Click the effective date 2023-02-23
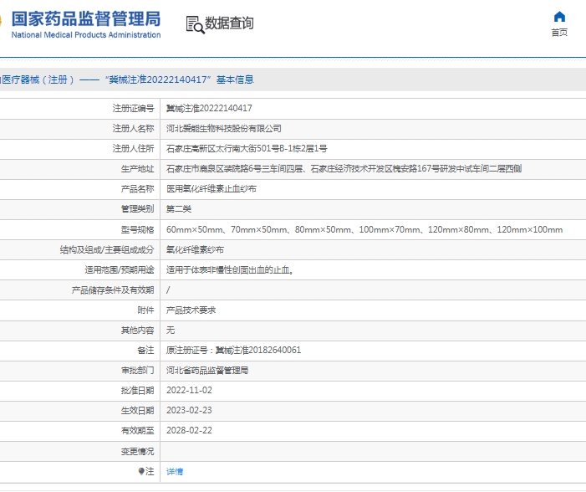Image resolution: width=586 pixels, height=492 pixels. (189, 411)
